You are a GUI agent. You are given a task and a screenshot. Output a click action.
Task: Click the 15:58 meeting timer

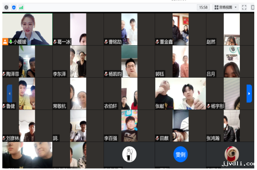(x=203, y=7)
